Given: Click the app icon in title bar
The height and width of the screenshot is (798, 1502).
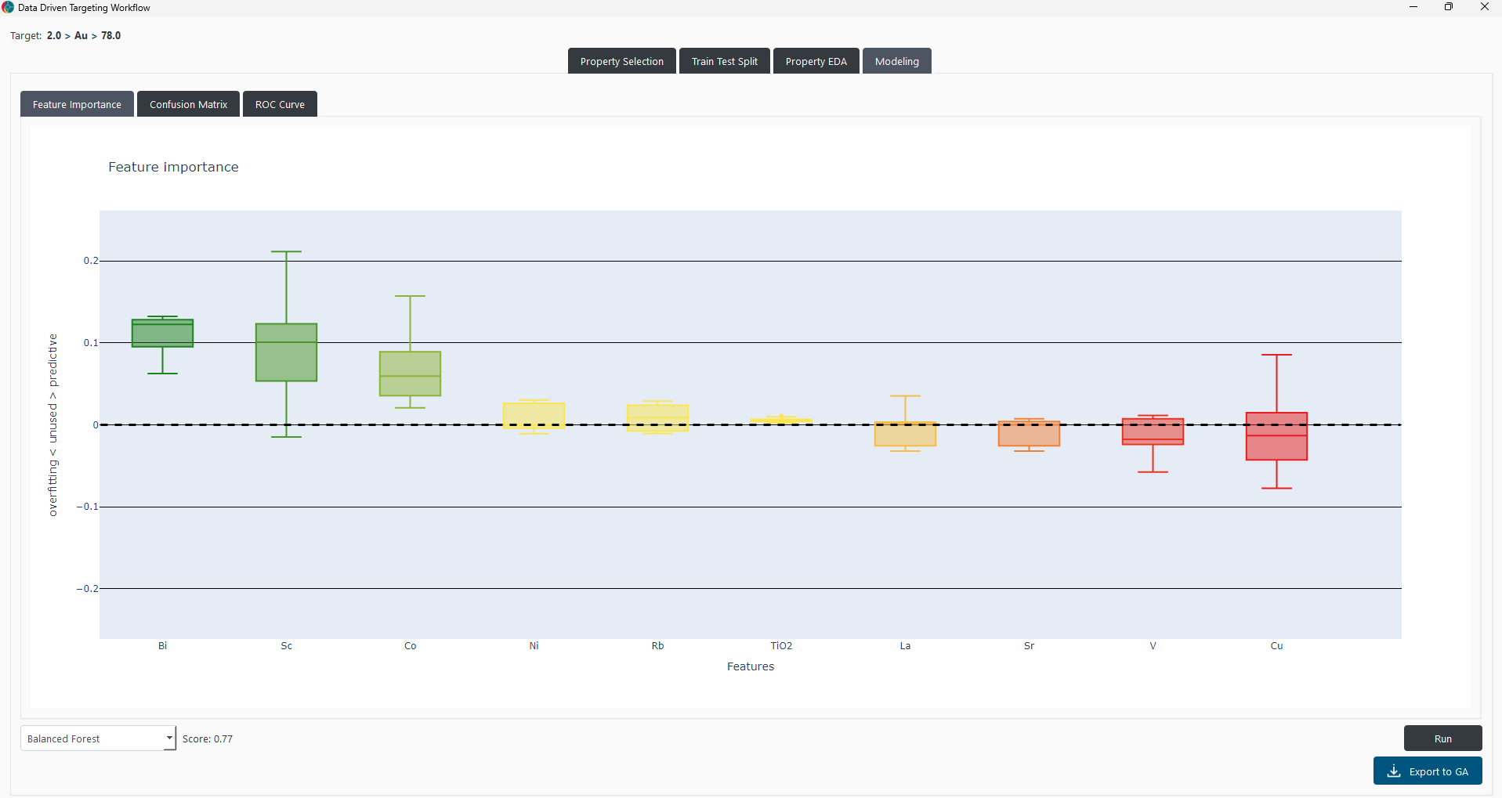Looking at the screenshot, I should tap(8, 7).
